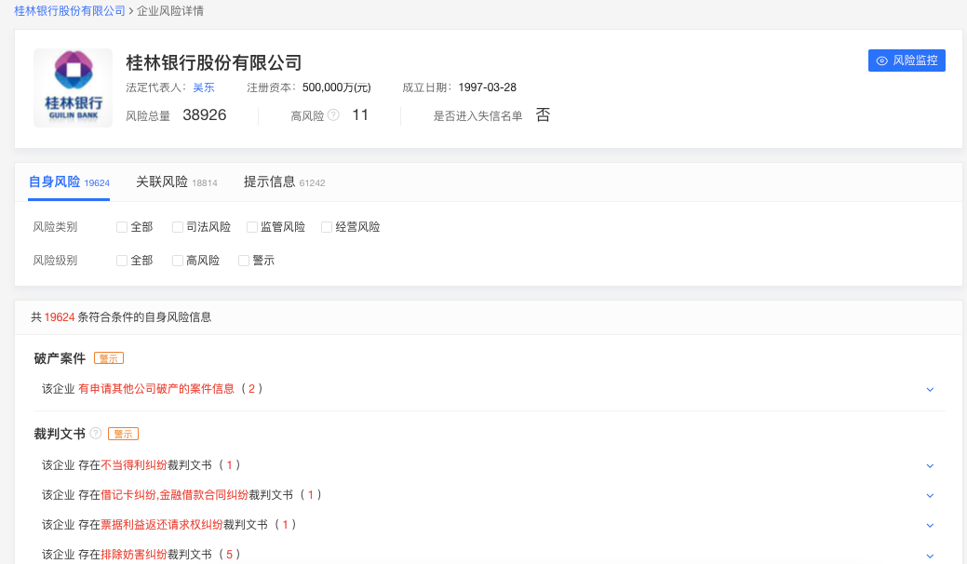The image size is (967, 564).
Task: Click the 裁判文书 section heading
Action: 60,434
